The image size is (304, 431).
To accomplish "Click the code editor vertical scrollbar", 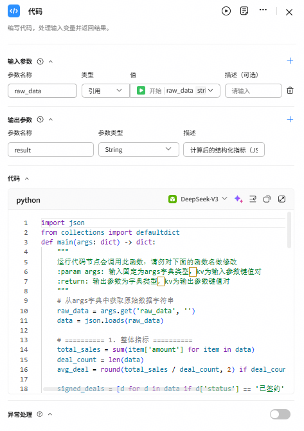I will point(289,230).
